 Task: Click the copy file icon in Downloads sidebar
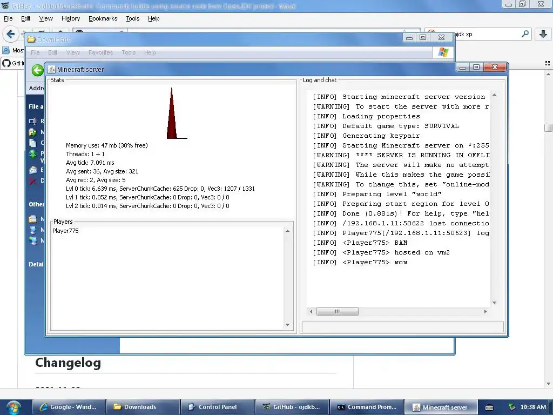pos(32,143)
